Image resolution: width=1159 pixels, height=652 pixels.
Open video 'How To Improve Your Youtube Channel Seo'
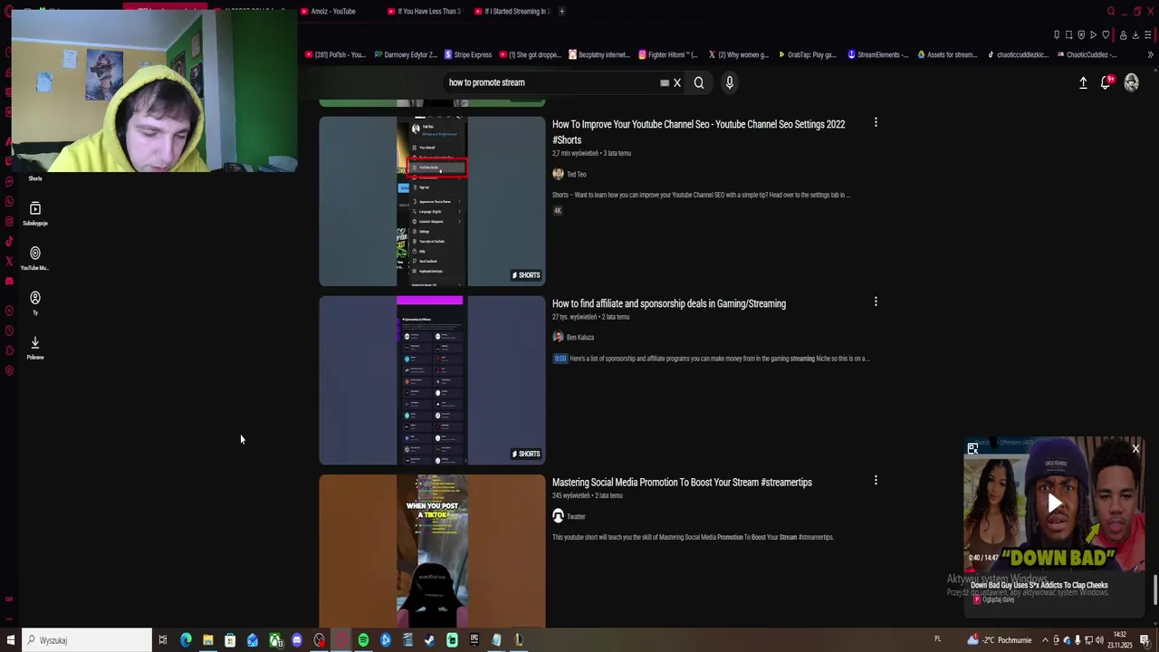coord(698,132)
